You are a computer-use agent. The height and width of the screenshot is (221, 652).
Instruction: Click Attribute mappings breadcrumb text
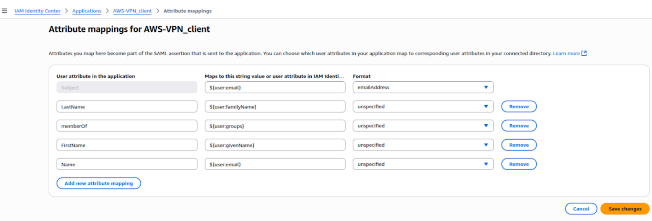(187, 11)
